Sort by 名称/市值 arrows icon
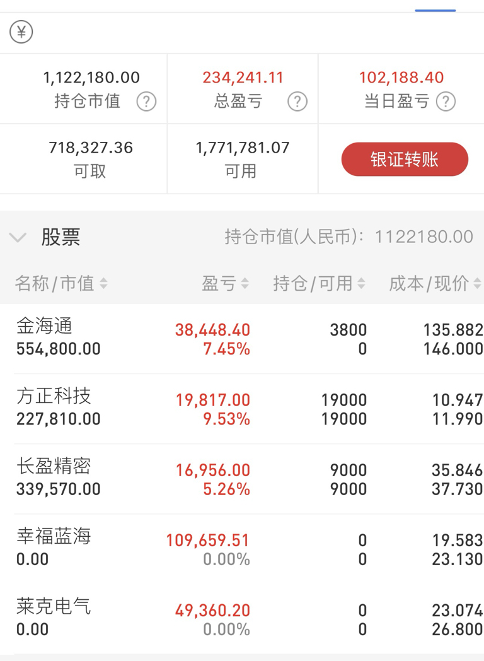The image size is (484, 661). (103, 283)
